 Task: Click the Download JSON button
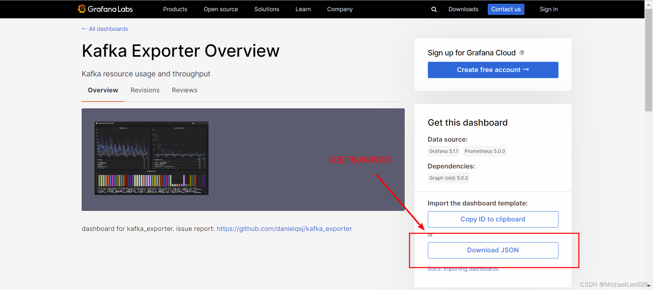pyautogui.click(x=493, y=250)
